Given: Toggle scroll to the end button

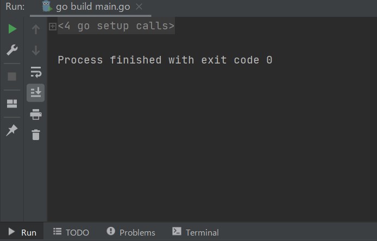Looking at the screenshot, I should 36,93.
